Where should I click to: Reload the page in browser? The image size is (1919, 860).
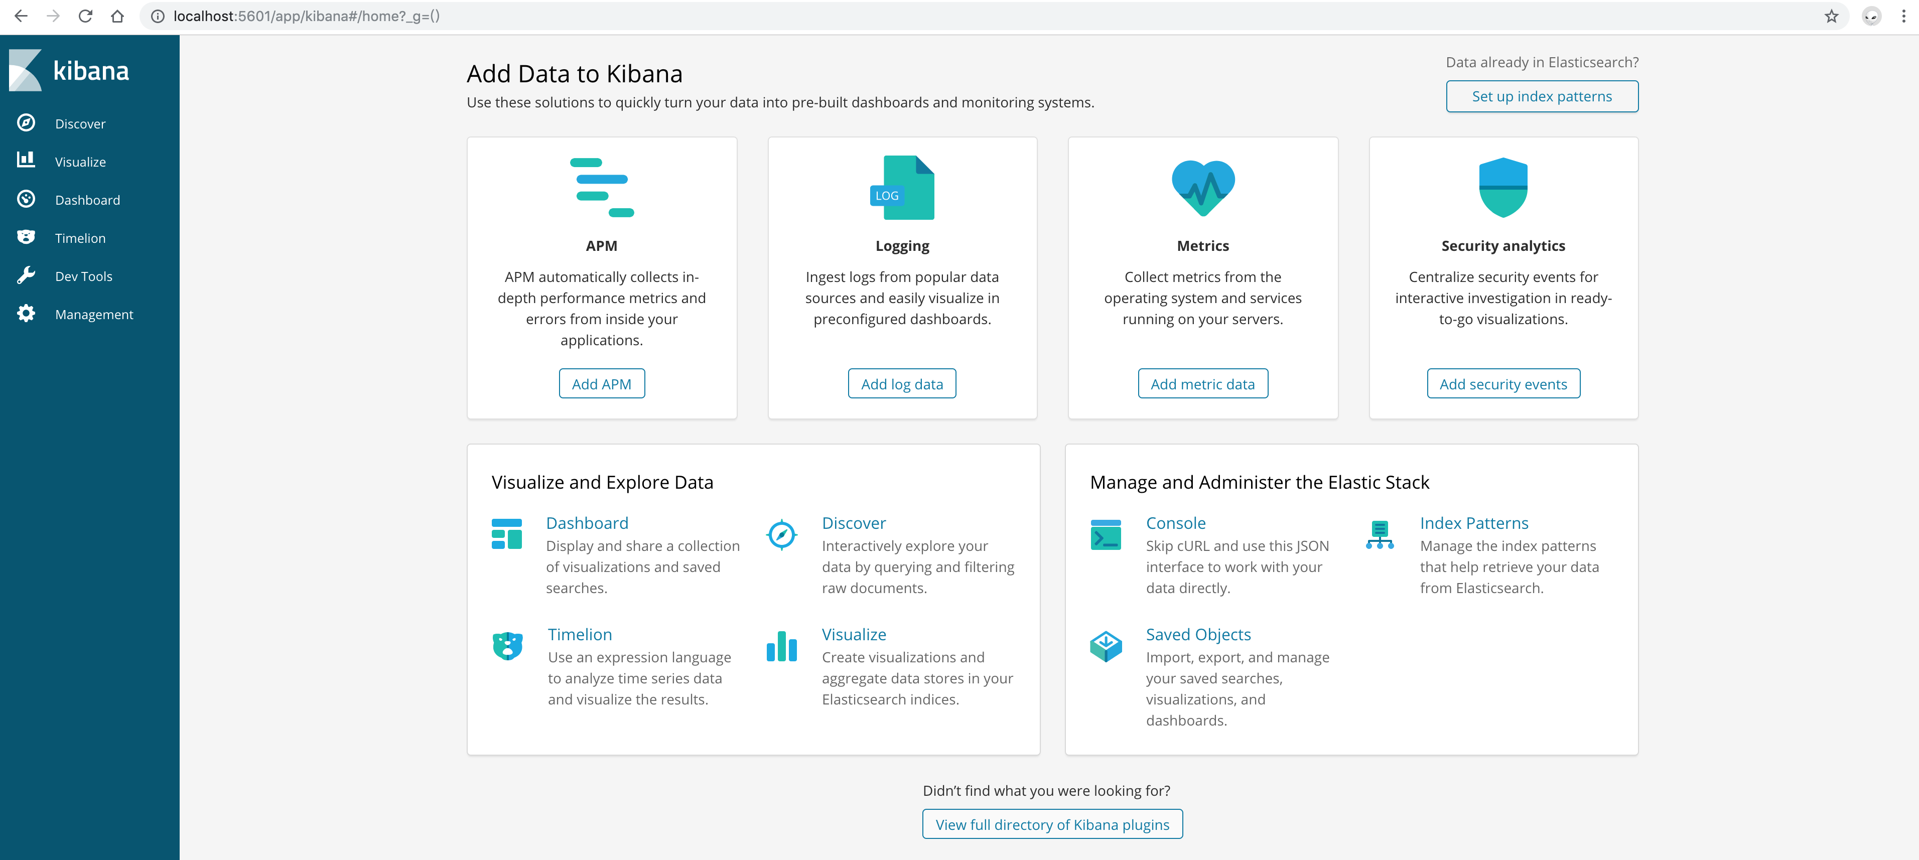pos(85,16)
